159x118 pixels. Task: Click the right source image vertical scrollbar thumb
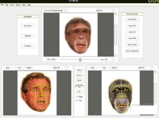coord(155,93)
